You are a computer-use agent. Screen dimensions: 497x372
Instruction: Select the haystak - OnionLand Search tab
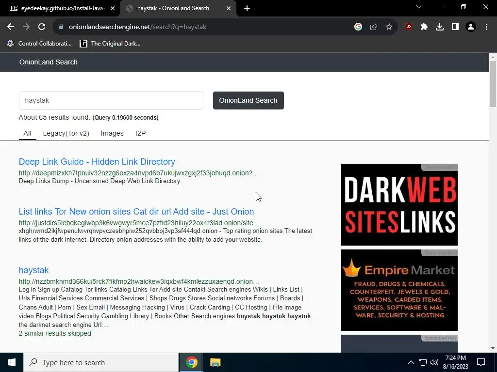[178, 9]
